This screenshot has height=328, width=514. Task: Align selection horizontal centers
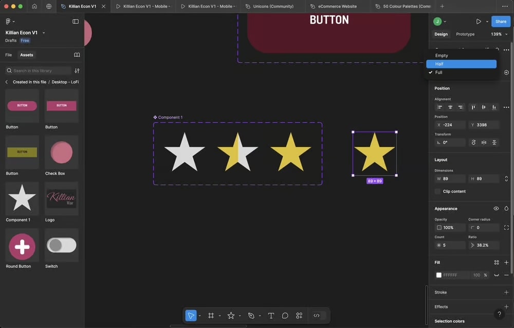click(450, 107)
